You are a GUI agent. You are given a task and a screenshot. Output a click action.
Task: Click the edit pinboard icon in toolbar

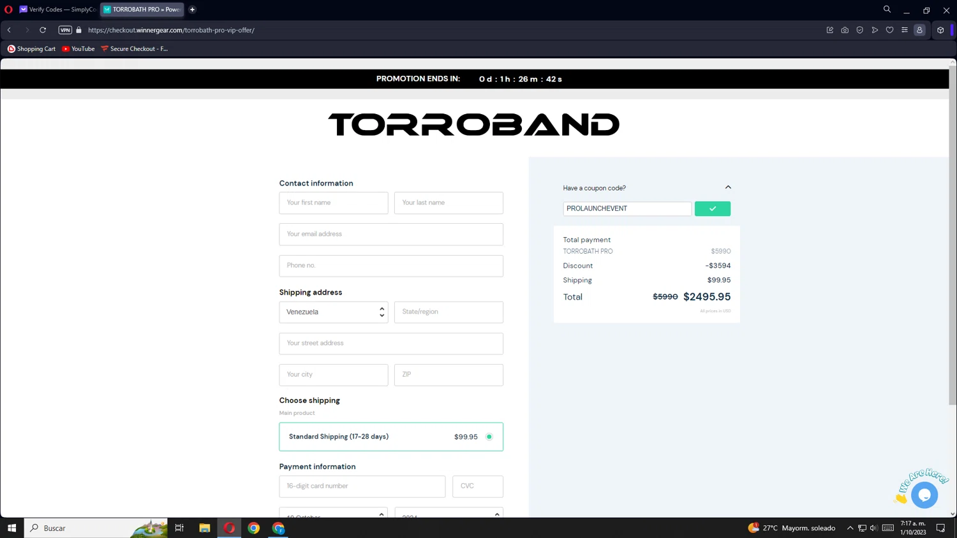point(830,30)
